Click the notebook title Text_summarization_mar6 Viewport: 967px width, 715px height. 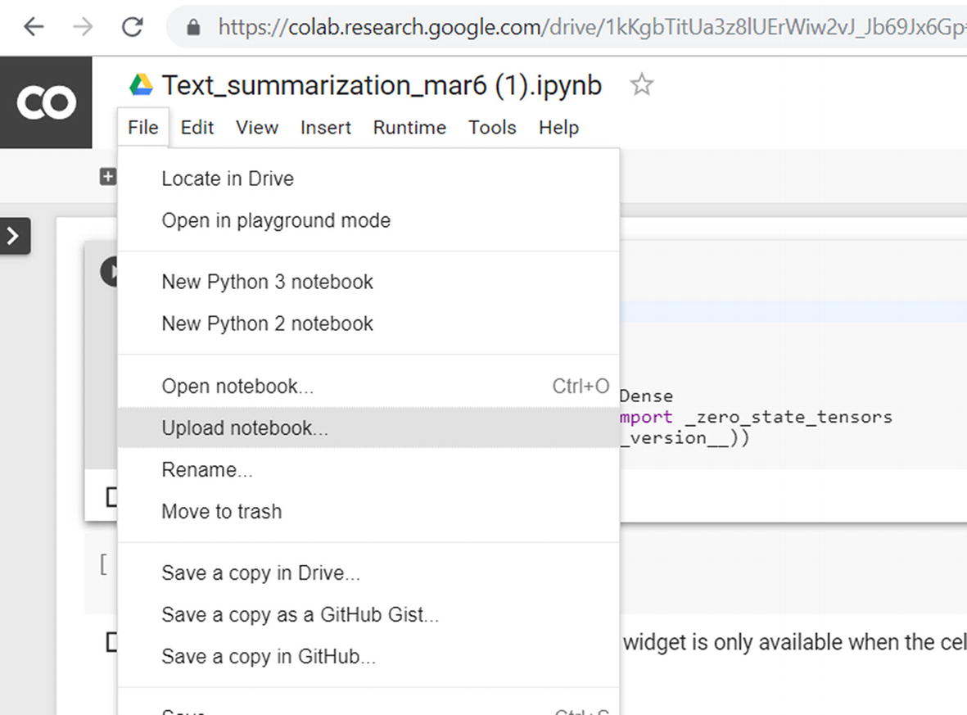click(382, 85)
